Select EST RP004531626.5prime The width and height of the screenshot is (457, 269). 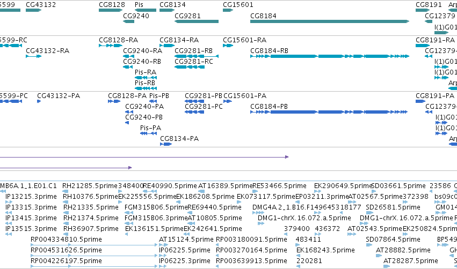[66, 250]
